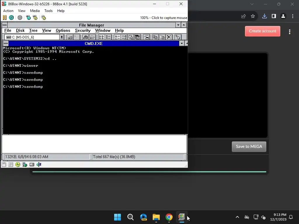Screen dimensions: 299x224
Task: Open File Manager control menu box
Action: 5,25
